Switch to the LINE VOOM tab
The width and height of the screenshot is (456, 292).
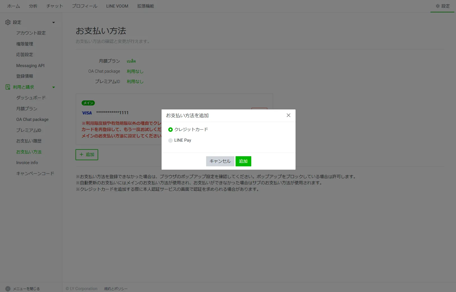[117, 6]
